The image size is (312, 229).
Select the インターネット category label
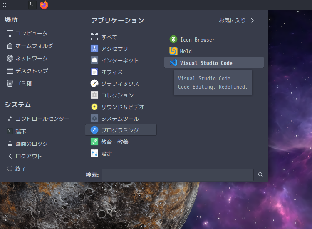(x=120, y=60)
